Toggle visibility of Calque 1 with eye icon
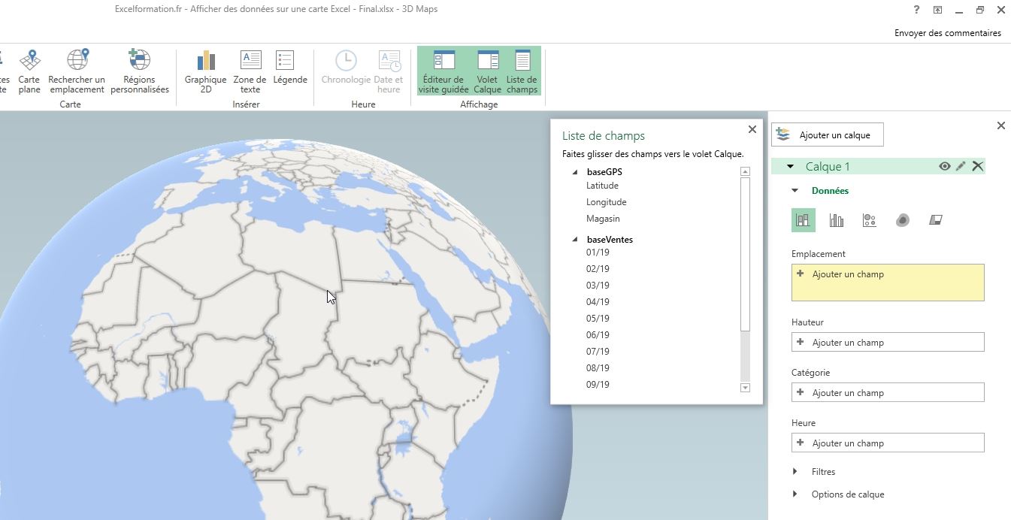The image size is (1011, 520). pyautogui.click(x=945, y=166)
